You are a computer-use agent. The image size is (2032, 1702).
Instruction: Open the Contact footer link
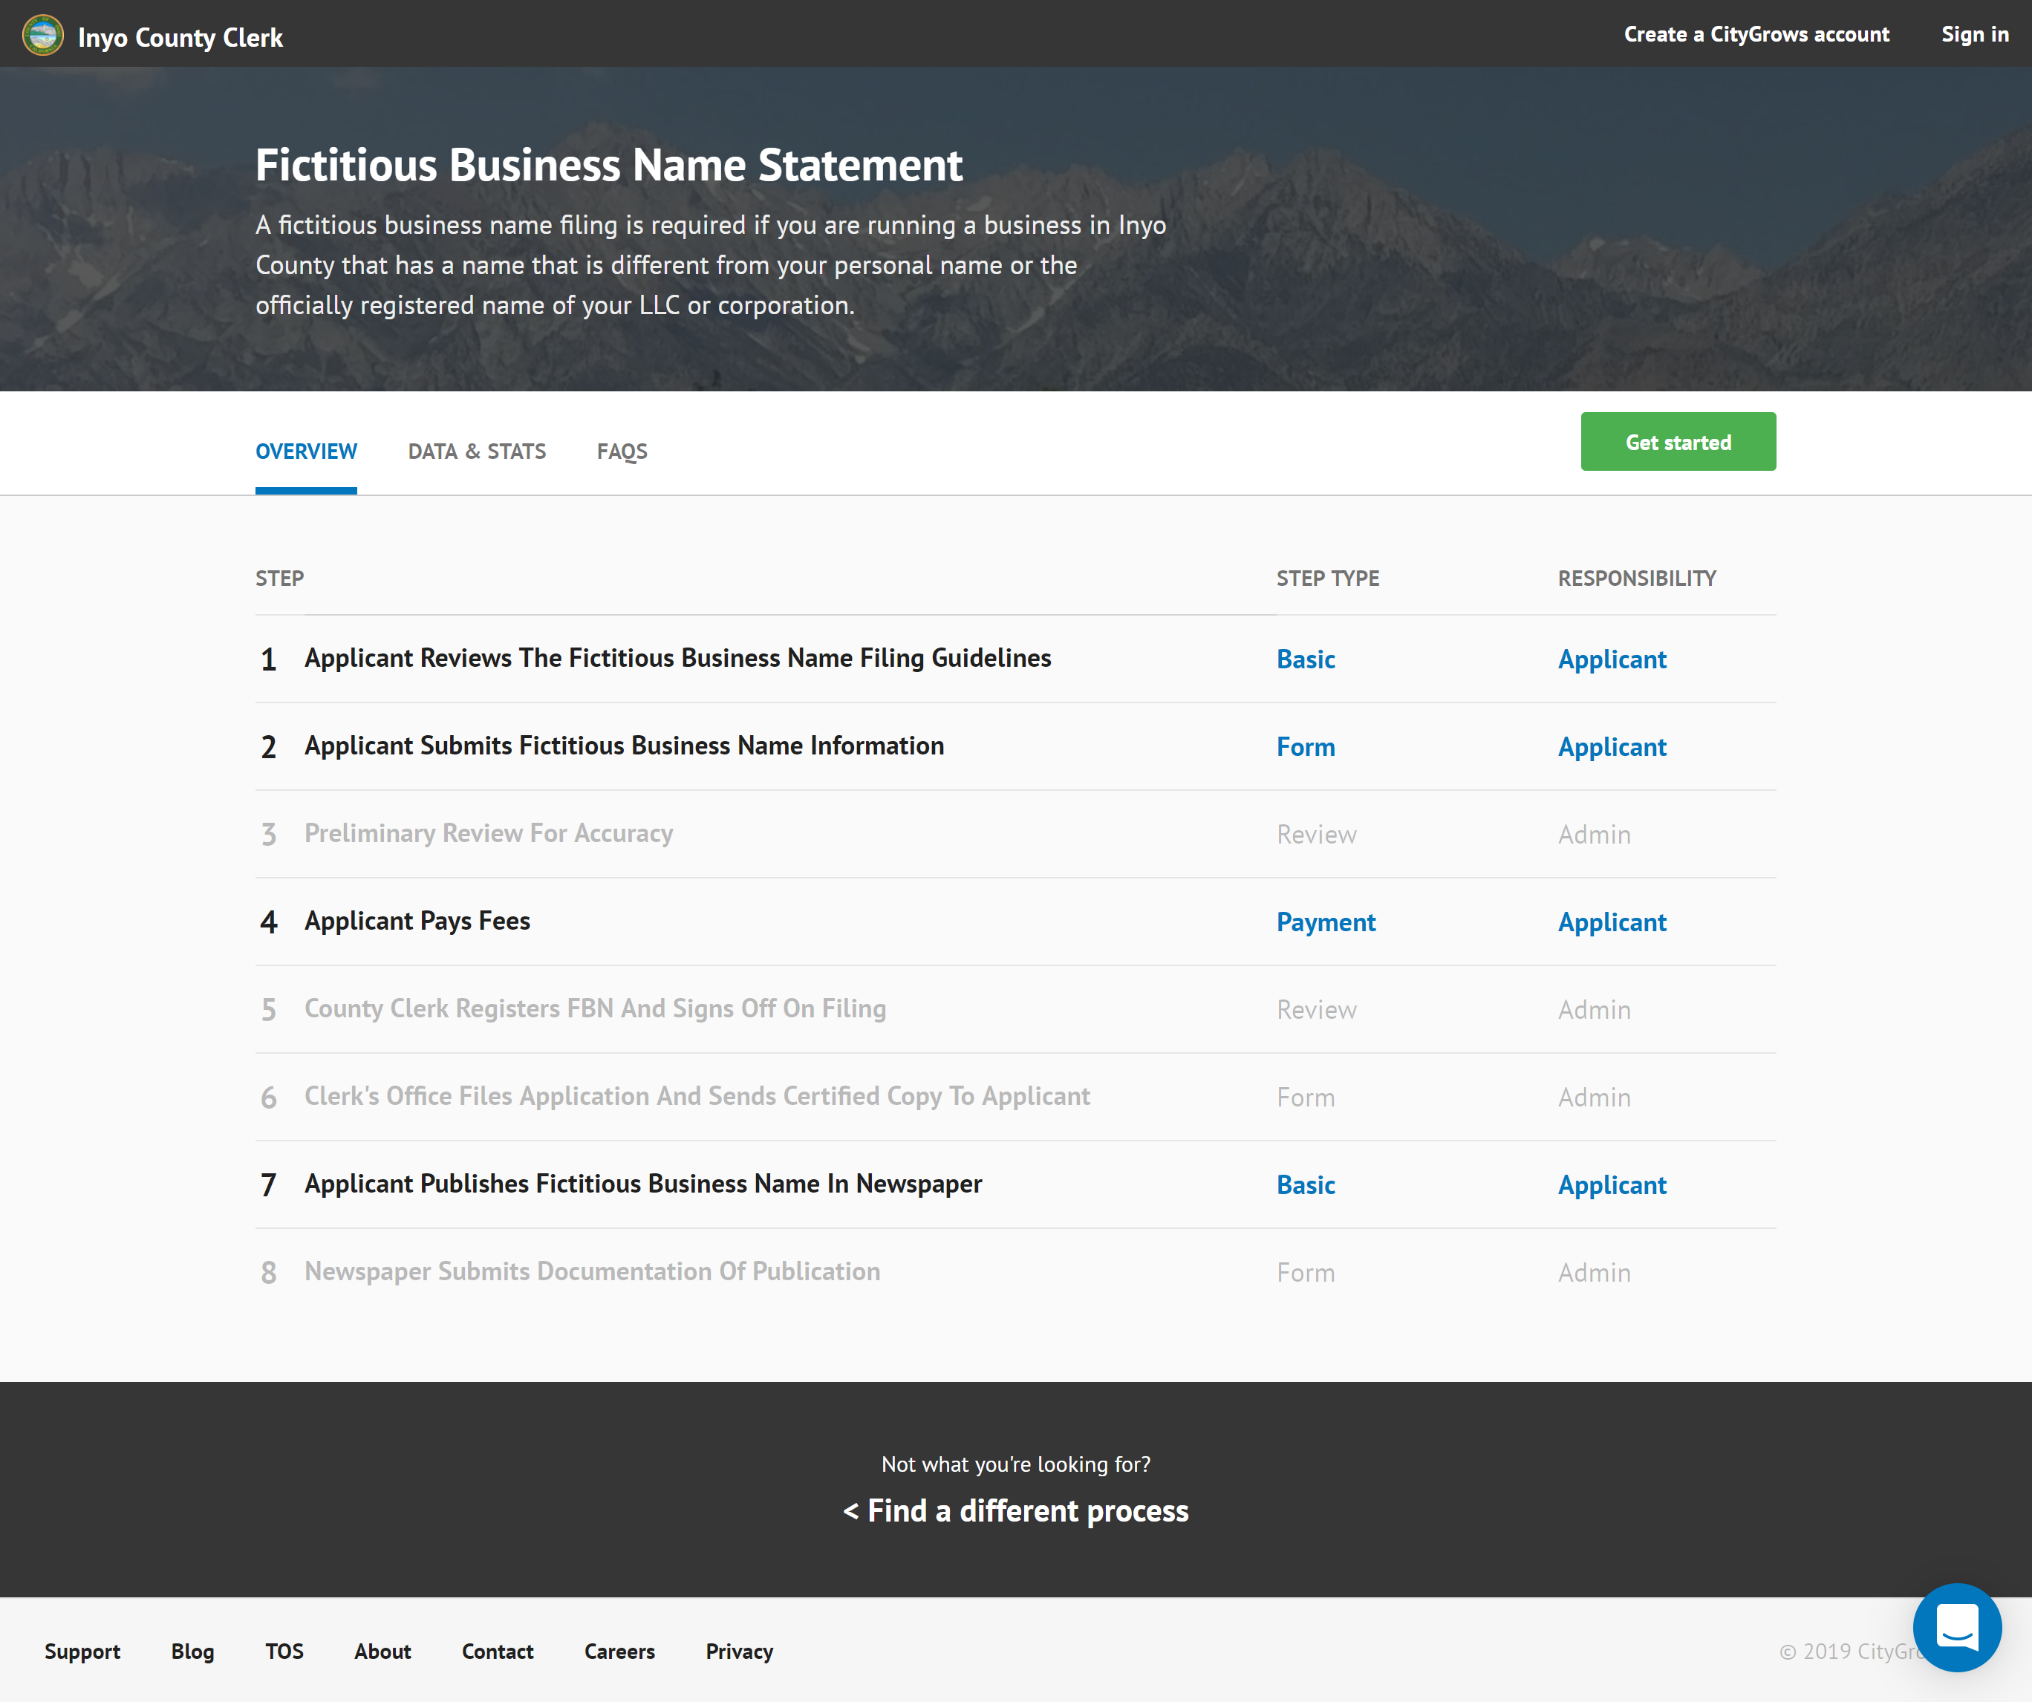(498, 1652)
